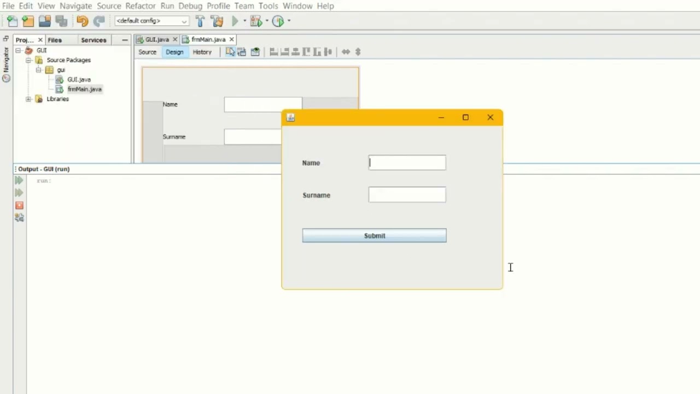
Task: Collapse the Source Packages node
Action: (x=28, y=60)
